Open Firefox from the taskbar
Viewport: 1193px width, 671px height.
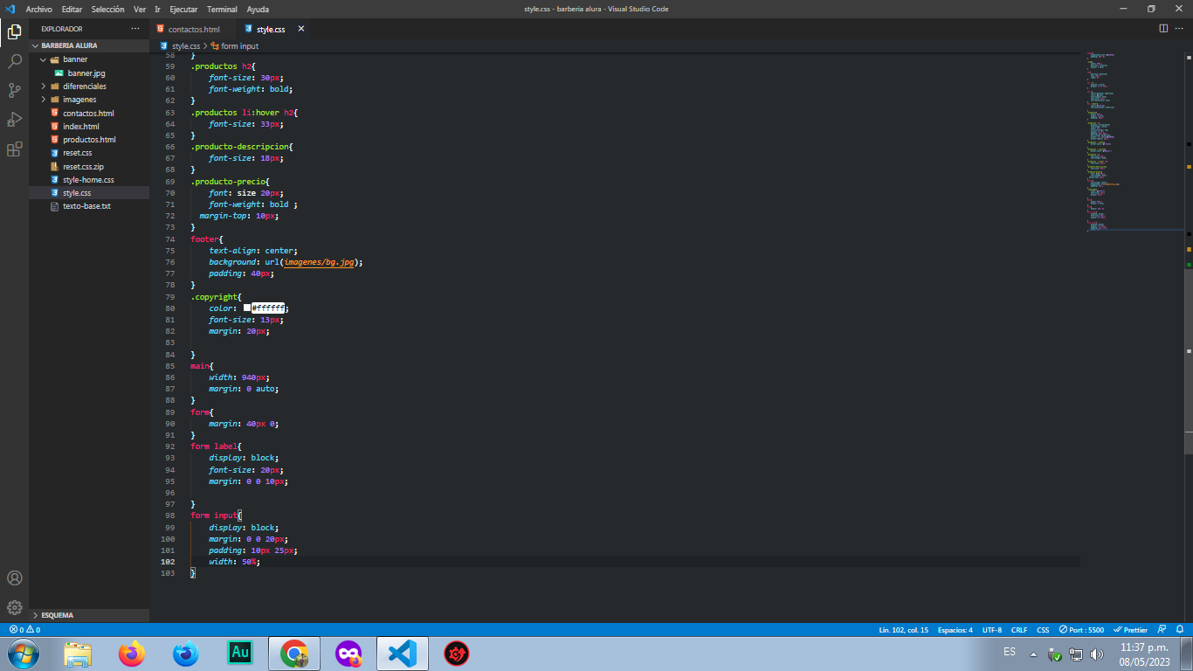click(132, 653)
